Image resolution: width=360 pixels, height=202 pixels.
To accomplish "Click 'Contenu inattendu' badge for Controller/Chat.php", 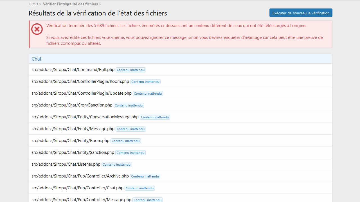I will 139,188.
